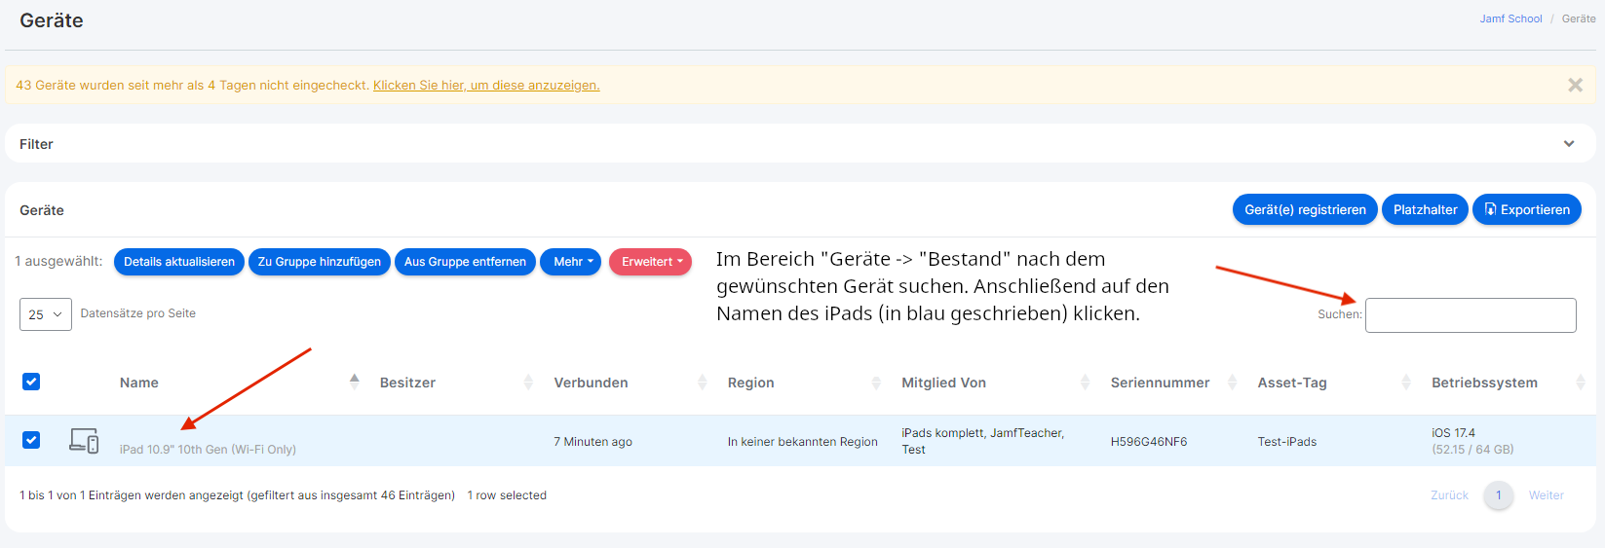Click the device icon in iPad row
The height and width of the screenshot is (548, 1605).
[x=84, y=441]
